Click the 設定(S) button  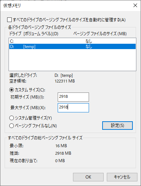117,126
